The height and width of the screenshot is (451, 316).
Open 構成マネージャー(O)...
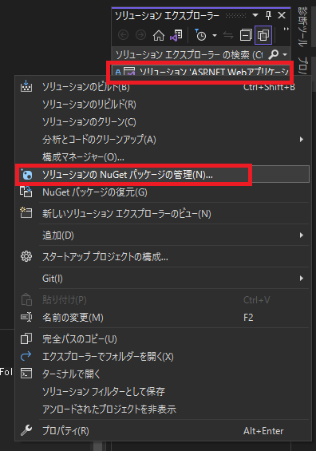point(164,157)
